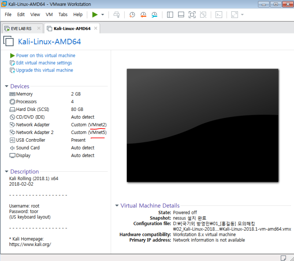Open the stretch guest dropdown arrow
This screenshot has height=261, width=294.
242,15
